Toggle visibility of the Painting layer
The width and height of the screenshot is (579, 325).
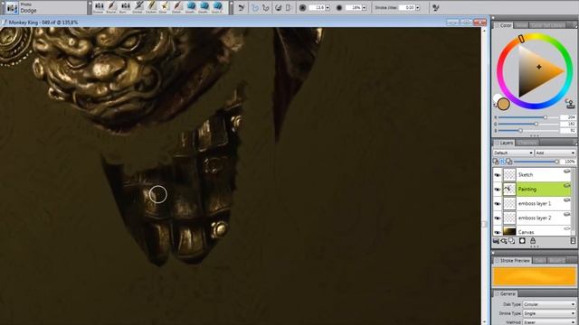point(498,190)
